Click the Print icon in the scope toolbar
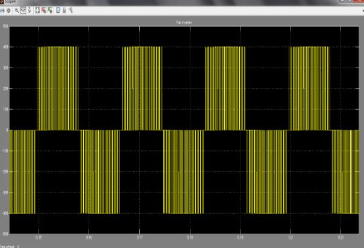Viewport: 364px width, 248px height. click(x=2, y=10)
